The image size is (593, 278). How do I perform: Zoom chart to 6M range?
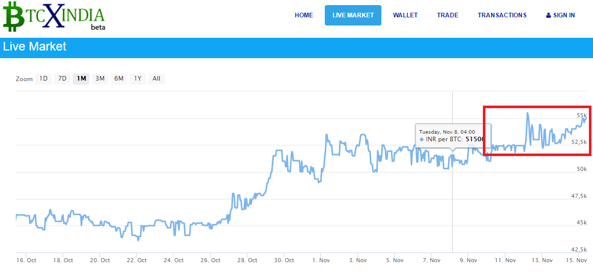coord(119,79)
